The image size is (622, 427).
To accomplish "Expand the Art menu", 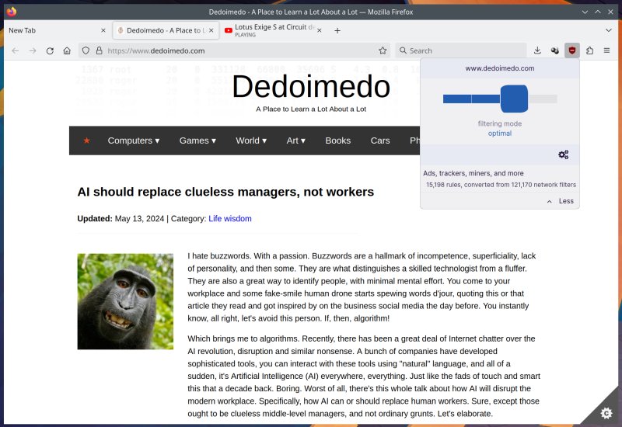I will (x=296, y=141).
